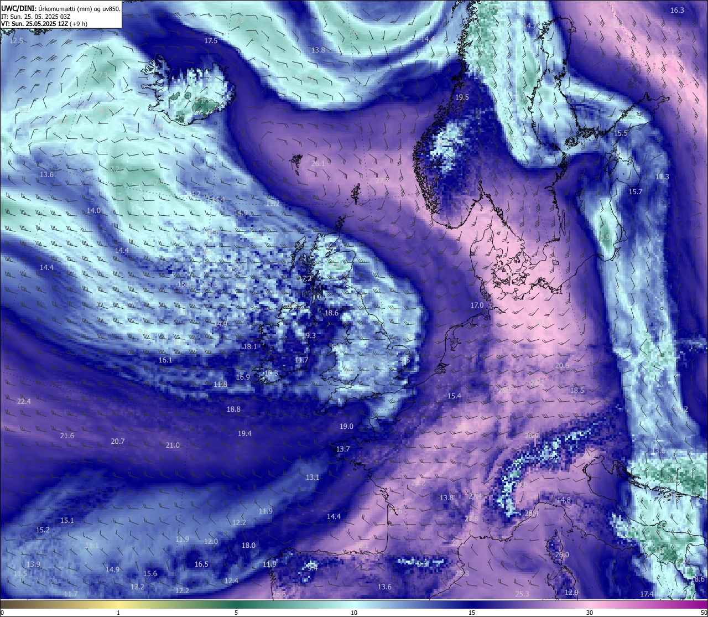Click the map value 21.0
Screen dimensions: 708x617
tap(173, 445)
